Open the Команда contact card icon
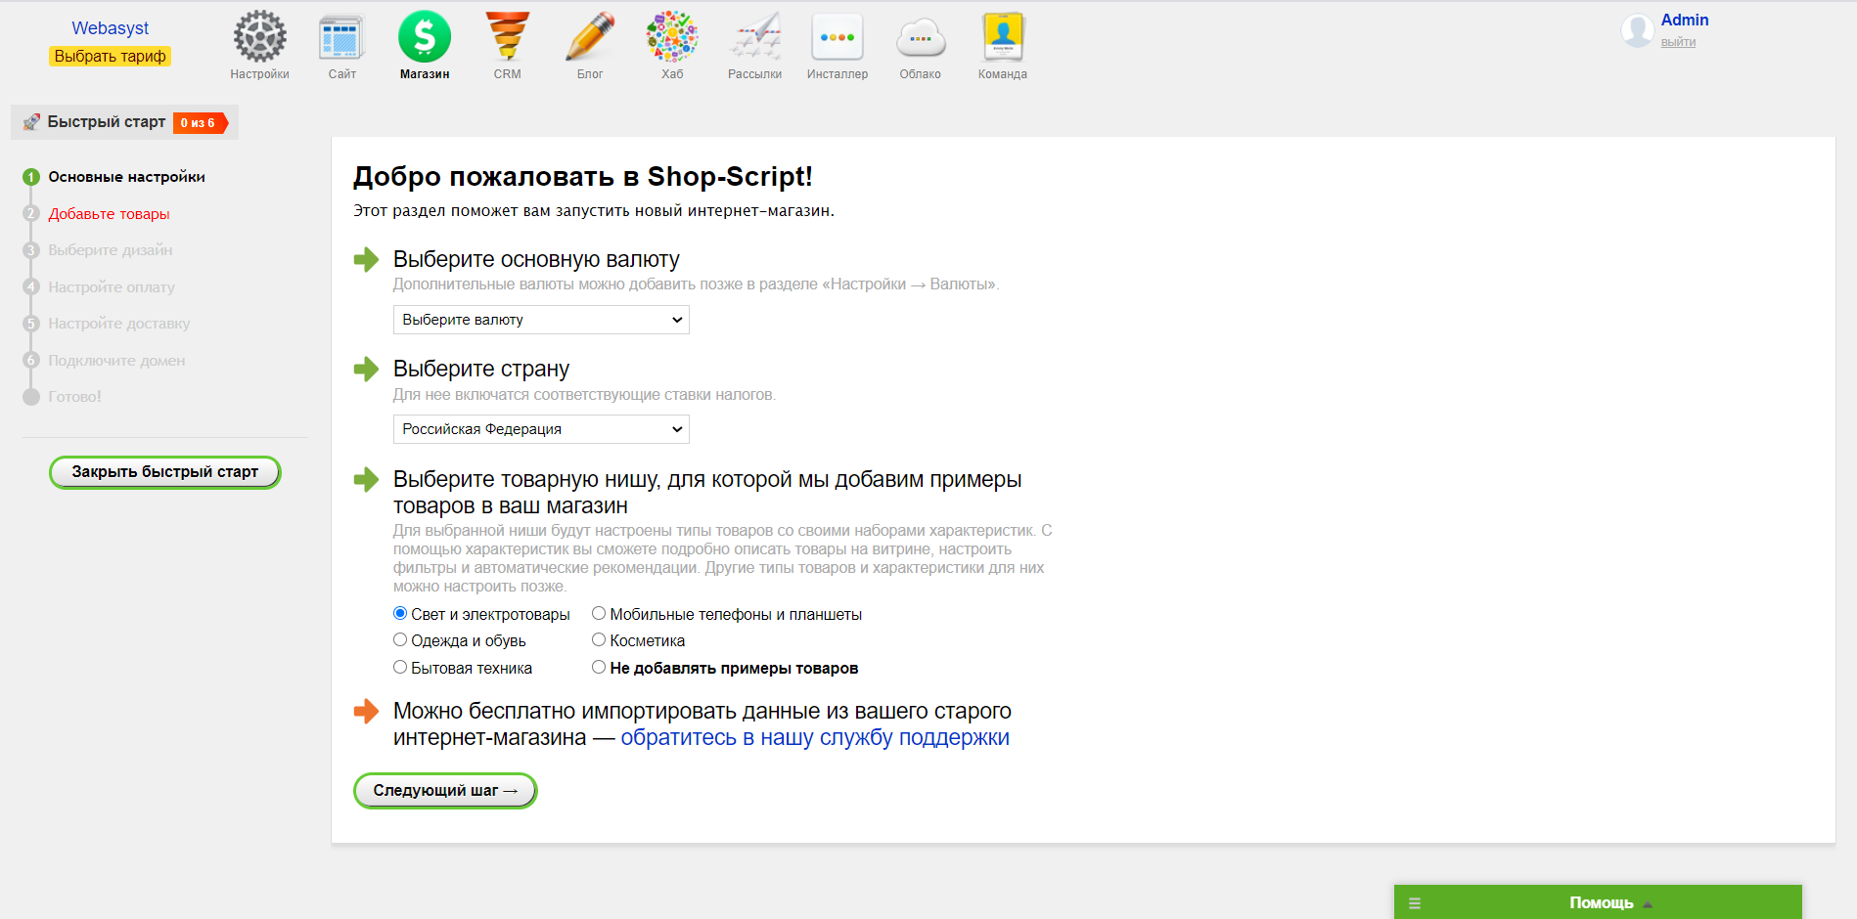 click(1003, 37)
